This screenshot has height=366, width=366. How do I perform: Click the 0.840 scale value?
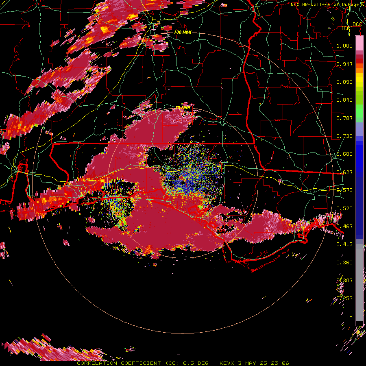point(344,100)
